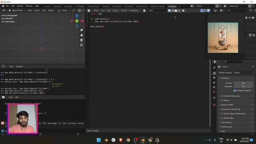
Task: Click the red X axis on gizmo
Action: (x=82, y=21)
